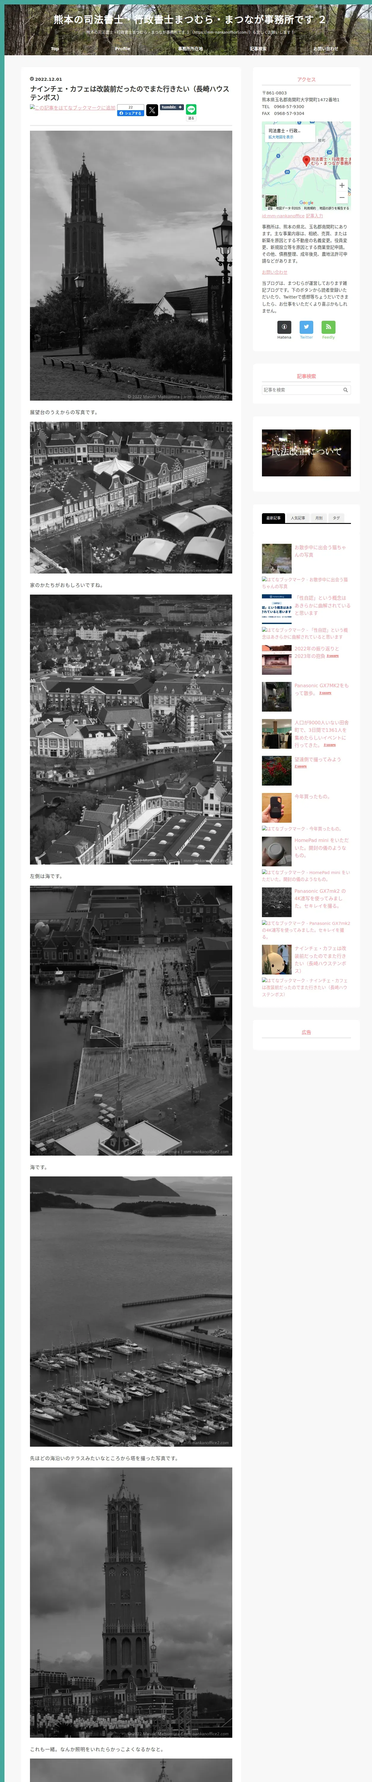Click the 2022.12.01 post date
Screen dimensions: 372x1782
coord(48,79)
